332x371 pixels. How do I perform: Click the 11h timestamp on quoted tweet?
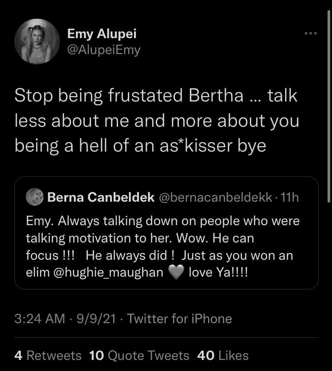pos(289,197)
